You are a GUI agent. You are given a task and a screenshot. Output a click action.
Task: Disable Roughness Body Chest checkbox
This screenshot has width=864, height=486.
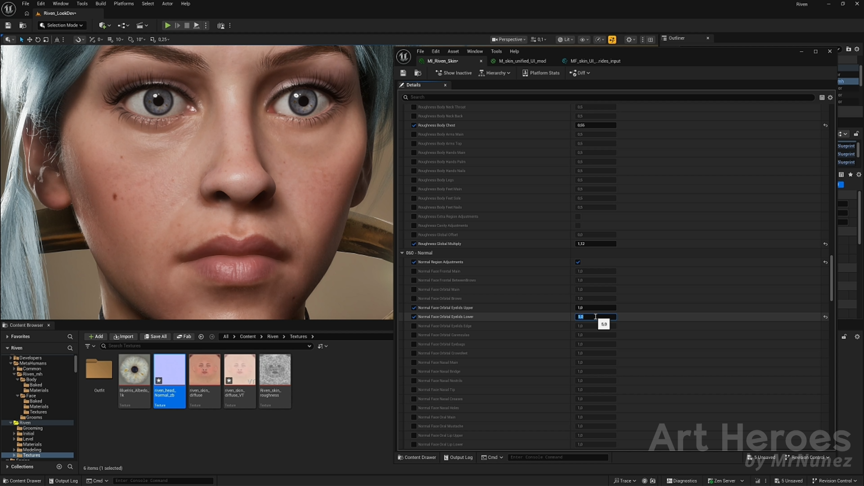(414, 126)
